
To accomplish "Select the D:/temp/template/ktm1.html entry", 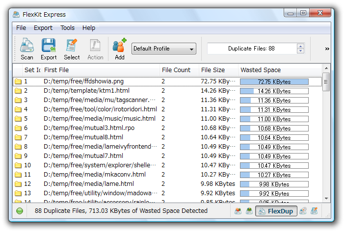I will pyautogui.click(x=86, y=91).
